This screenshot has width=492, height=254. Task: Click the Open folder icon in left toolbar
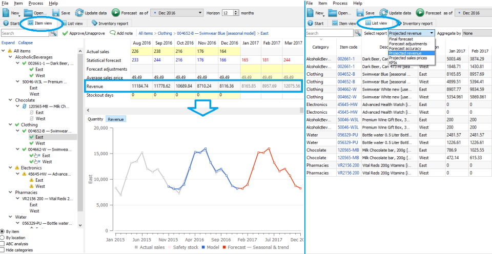(x=28, y=13)
